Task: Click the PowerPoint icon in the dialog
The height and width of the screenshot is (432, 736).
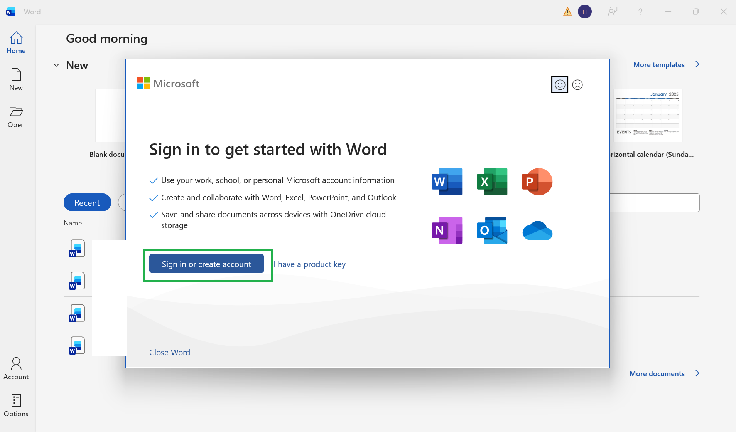Action: point(537,182)
